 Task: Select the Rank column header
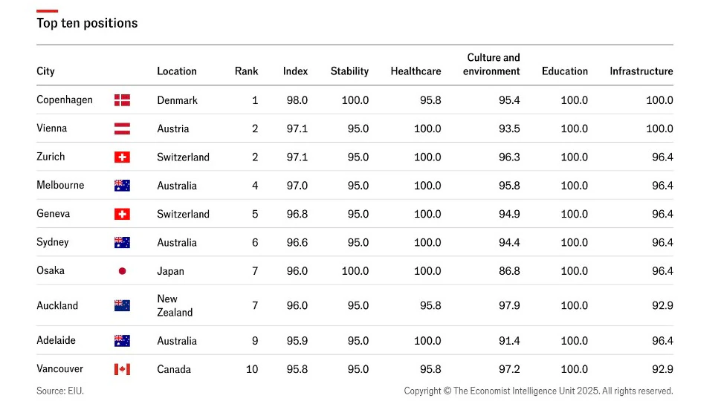[246, 71]
